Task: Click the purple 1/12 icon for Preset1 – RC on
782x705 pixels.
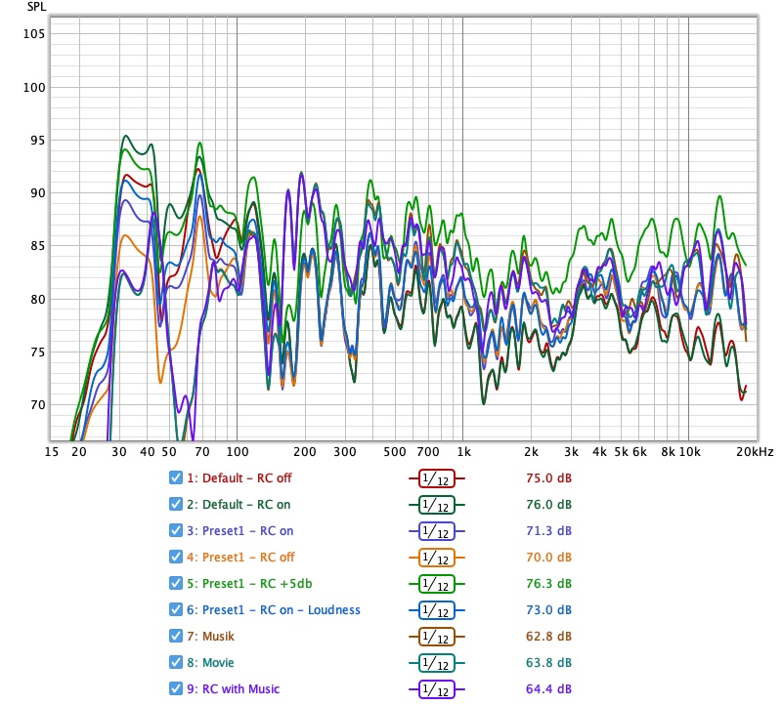Action: (x=436, y=531)
